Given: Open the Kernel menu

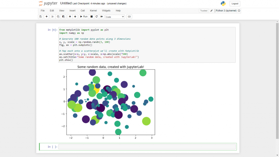Looking at the screenshot, I should click(x=93, y=11).
